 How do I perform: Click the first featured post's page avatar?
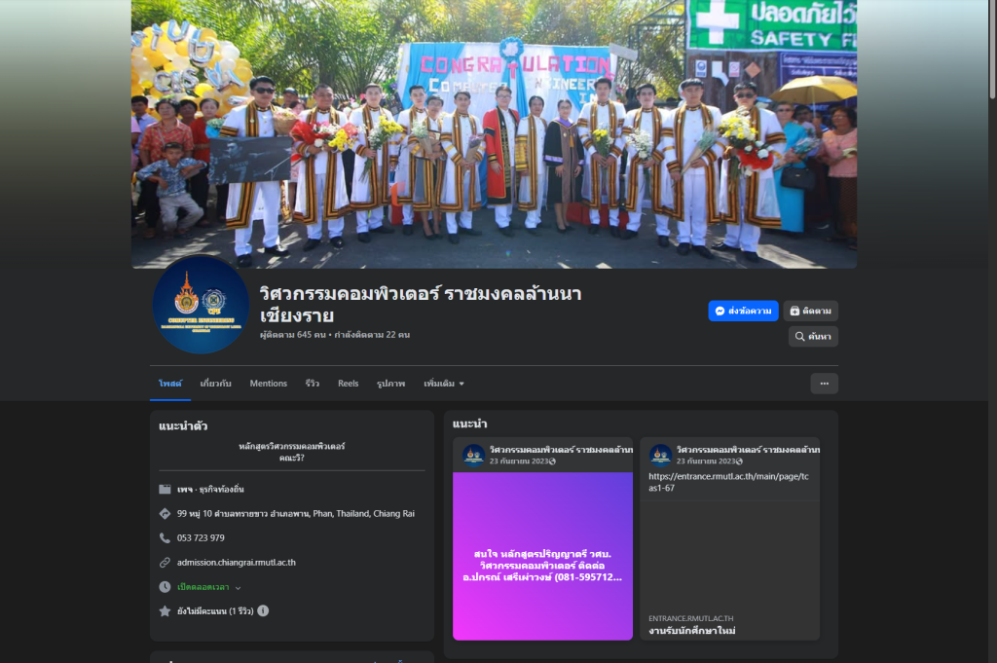click(473, 455)
